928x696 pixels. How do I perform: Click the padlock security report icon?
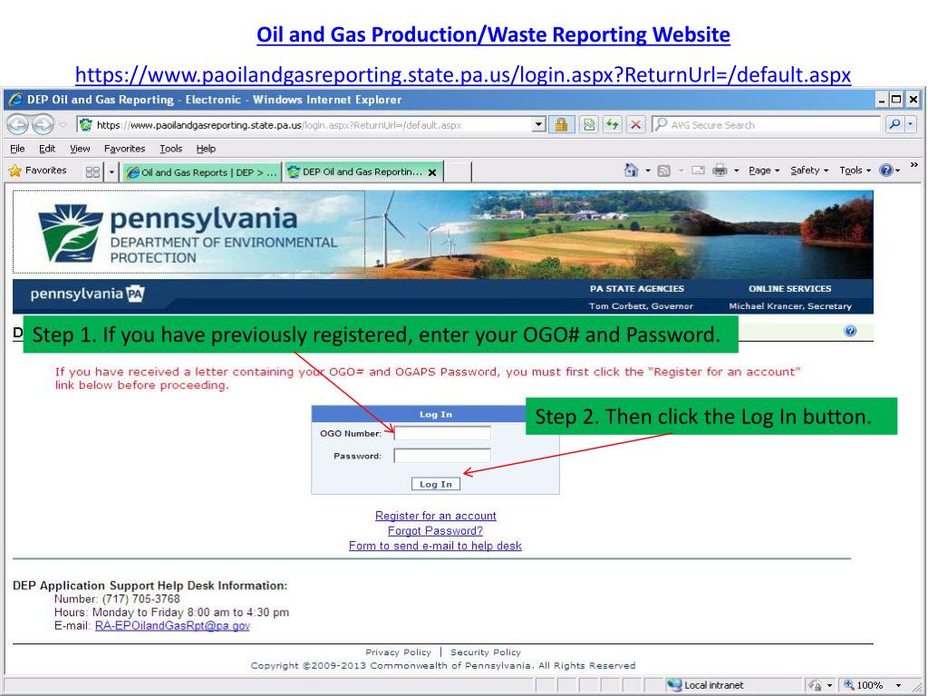pos(561,124)
